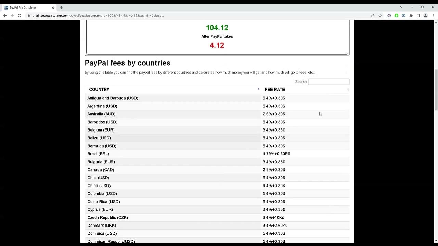Image resolution: width=438 pixels, height=246 pixels.
Task: Click the green thumbs-up extension icon
Action: pos(396,16)
